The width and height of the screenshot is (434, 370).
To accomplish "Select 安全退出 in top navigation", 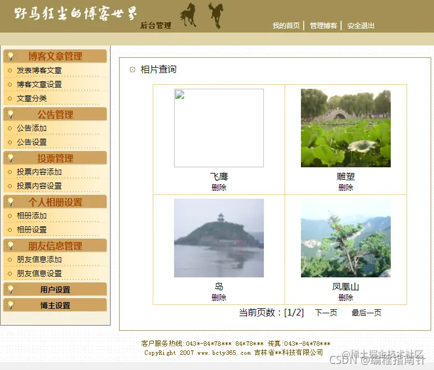I will coord(360,26).
